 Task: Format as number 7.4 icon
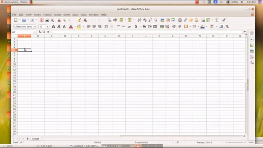(150, 26)
